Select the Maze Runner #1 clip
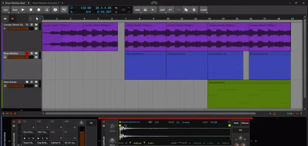The height and width of the screenshot is (146, 308). pyautogui.click(x=249, y=94)
